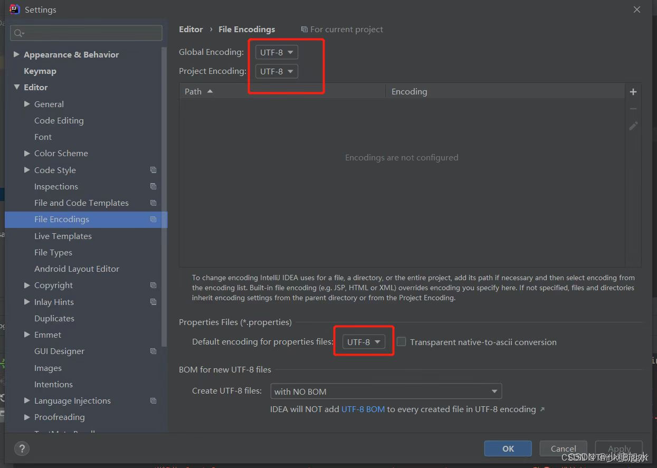Click the project-level icon beside Inlay Hints
Screen dimensions: 657x468
153,302
